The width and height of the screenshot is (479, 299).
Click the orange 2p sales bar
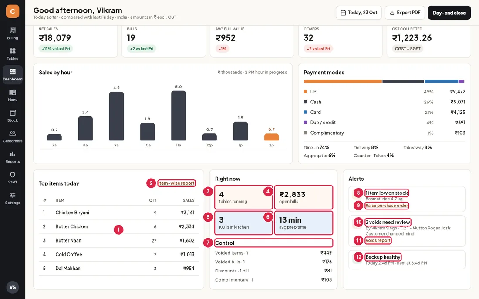(271, 137)
